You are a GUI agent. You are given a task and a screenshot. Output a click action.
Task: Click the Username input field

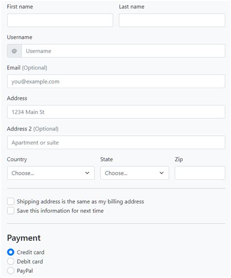[123, 51]
